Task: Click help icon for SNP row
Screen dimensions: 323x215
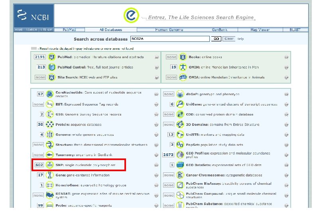Action: [x=156, y=165]
